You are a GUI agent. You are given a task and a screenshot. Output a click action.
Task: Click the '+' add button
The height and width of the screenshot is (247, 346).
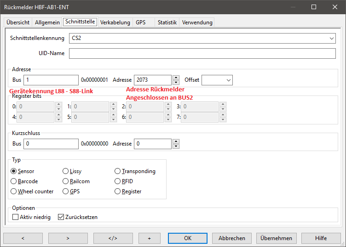149,238
